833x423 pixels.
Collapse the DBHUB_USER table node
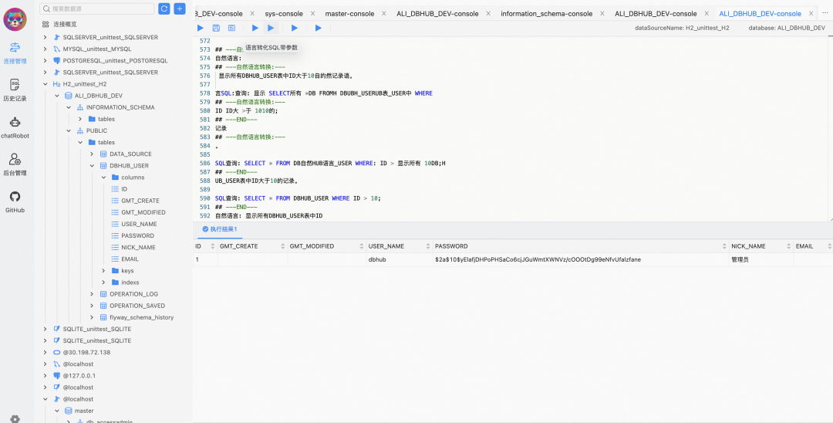pyautogui.click(x=92, y=166)
